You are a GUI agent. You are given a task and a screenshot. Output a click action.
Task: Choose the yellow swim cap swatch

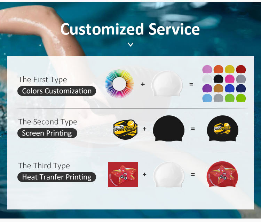click(x=230, y=69)
